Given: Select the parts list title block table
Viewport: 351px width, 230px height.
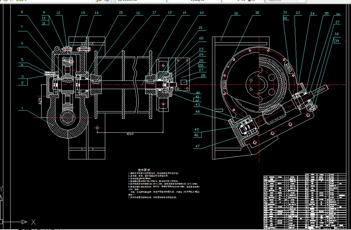Looking at the screenshot, I should coord(305,201).
